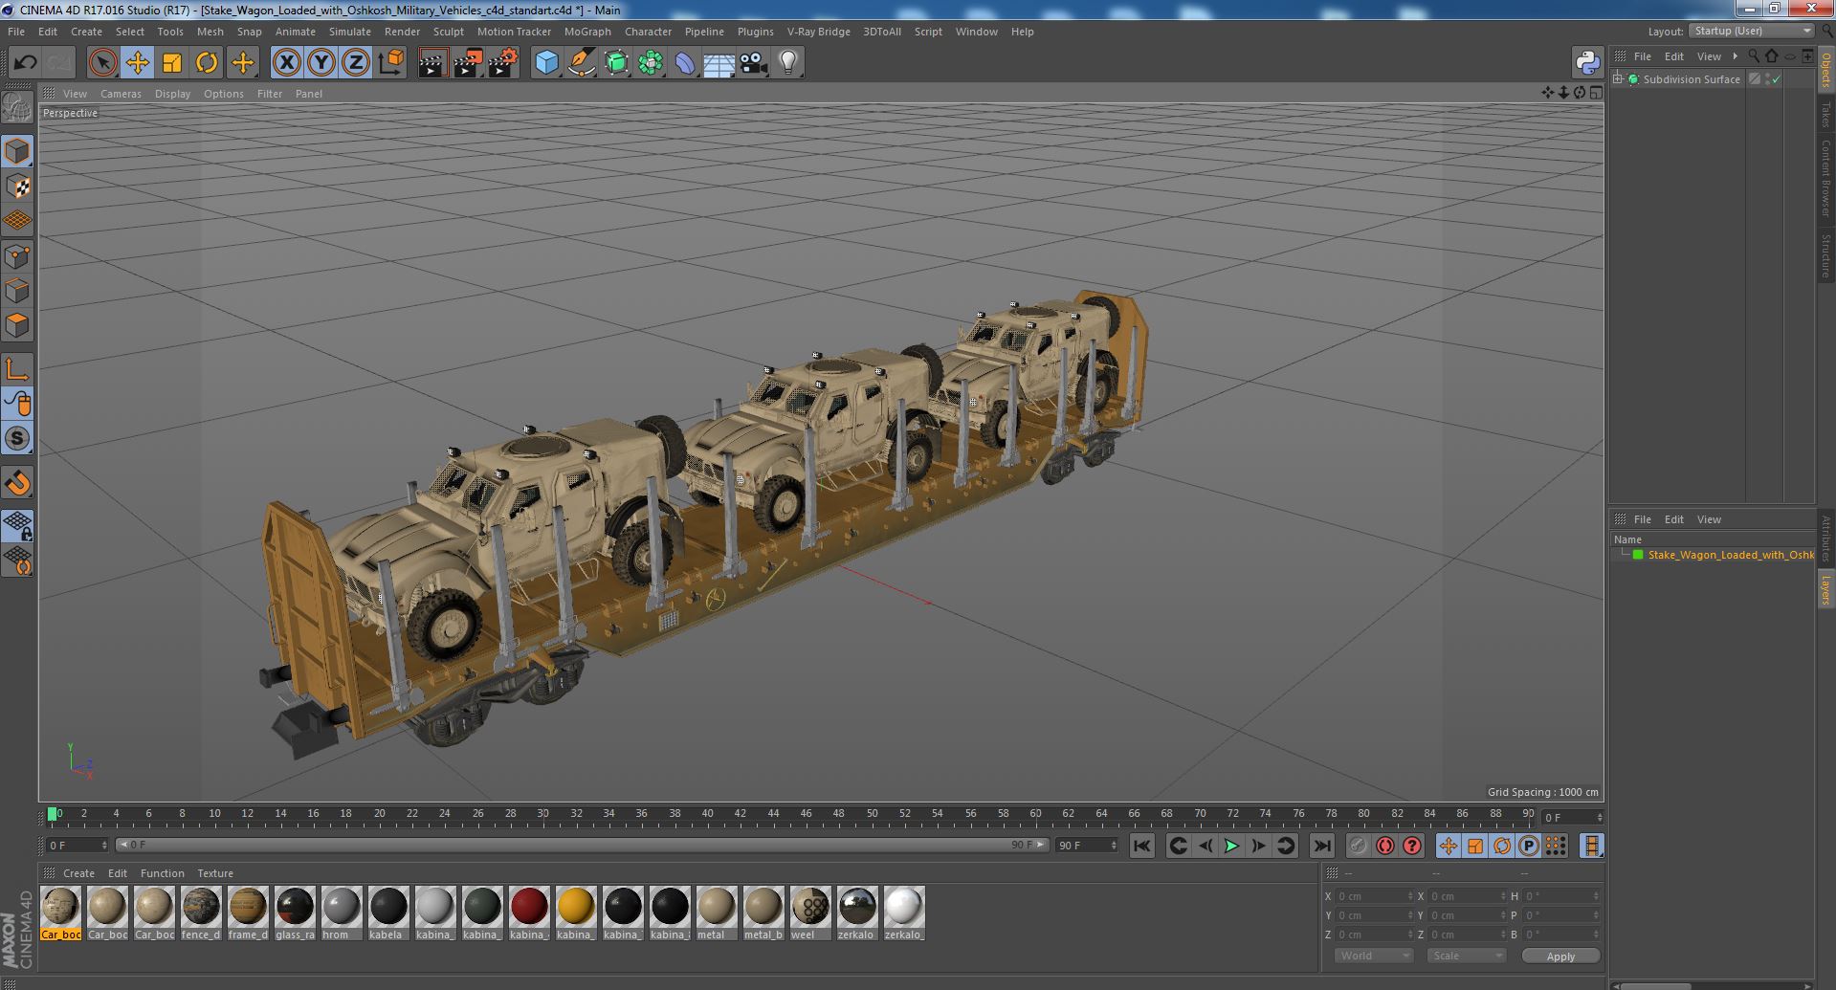Add a light object
The height and width of the screenshot is (990, 1836).
point(787,63)
